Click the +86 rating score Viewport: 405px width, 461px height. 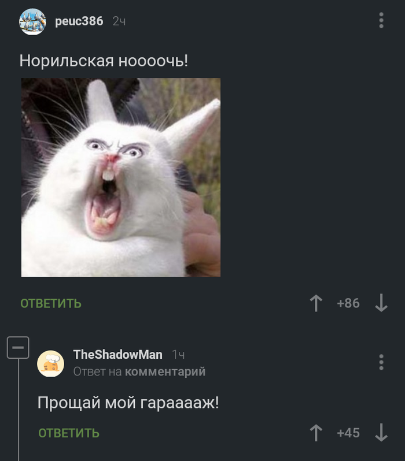[348, 303]
